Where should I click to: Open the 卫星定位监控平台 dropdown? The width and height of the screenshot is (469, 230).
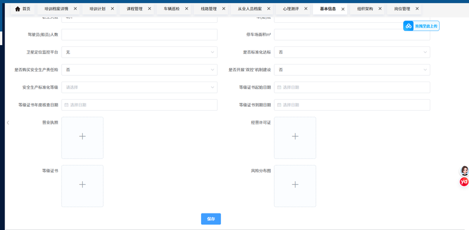(x=140, y=52)
